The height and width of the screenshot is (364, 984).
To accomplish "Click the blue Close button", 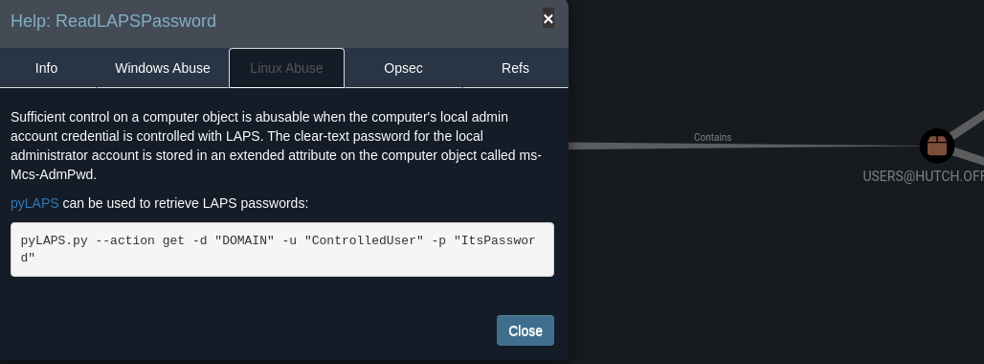I will (x=526, y=330).
